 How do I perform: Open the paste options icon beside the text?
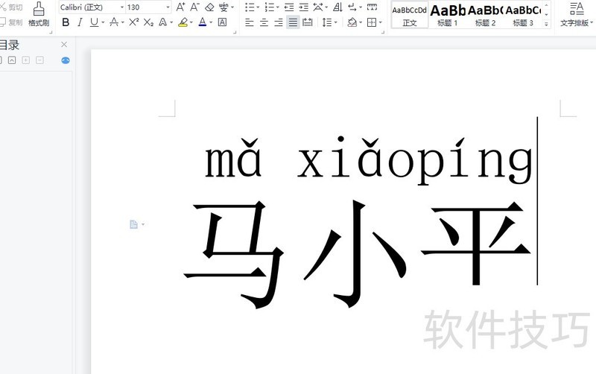point(134,224)
